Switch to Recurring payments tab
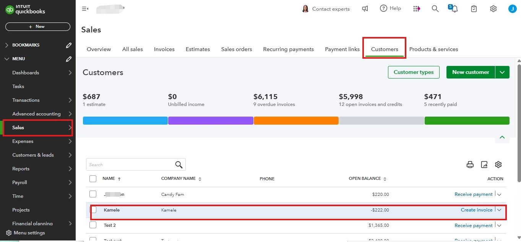Viewport: 521px width, 242px height. pyautogui.click(x=289, y=49)
